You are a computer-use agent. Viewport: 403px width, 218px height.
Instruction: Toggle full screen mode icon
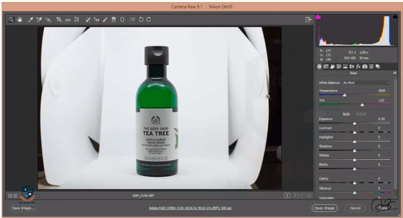308,20
